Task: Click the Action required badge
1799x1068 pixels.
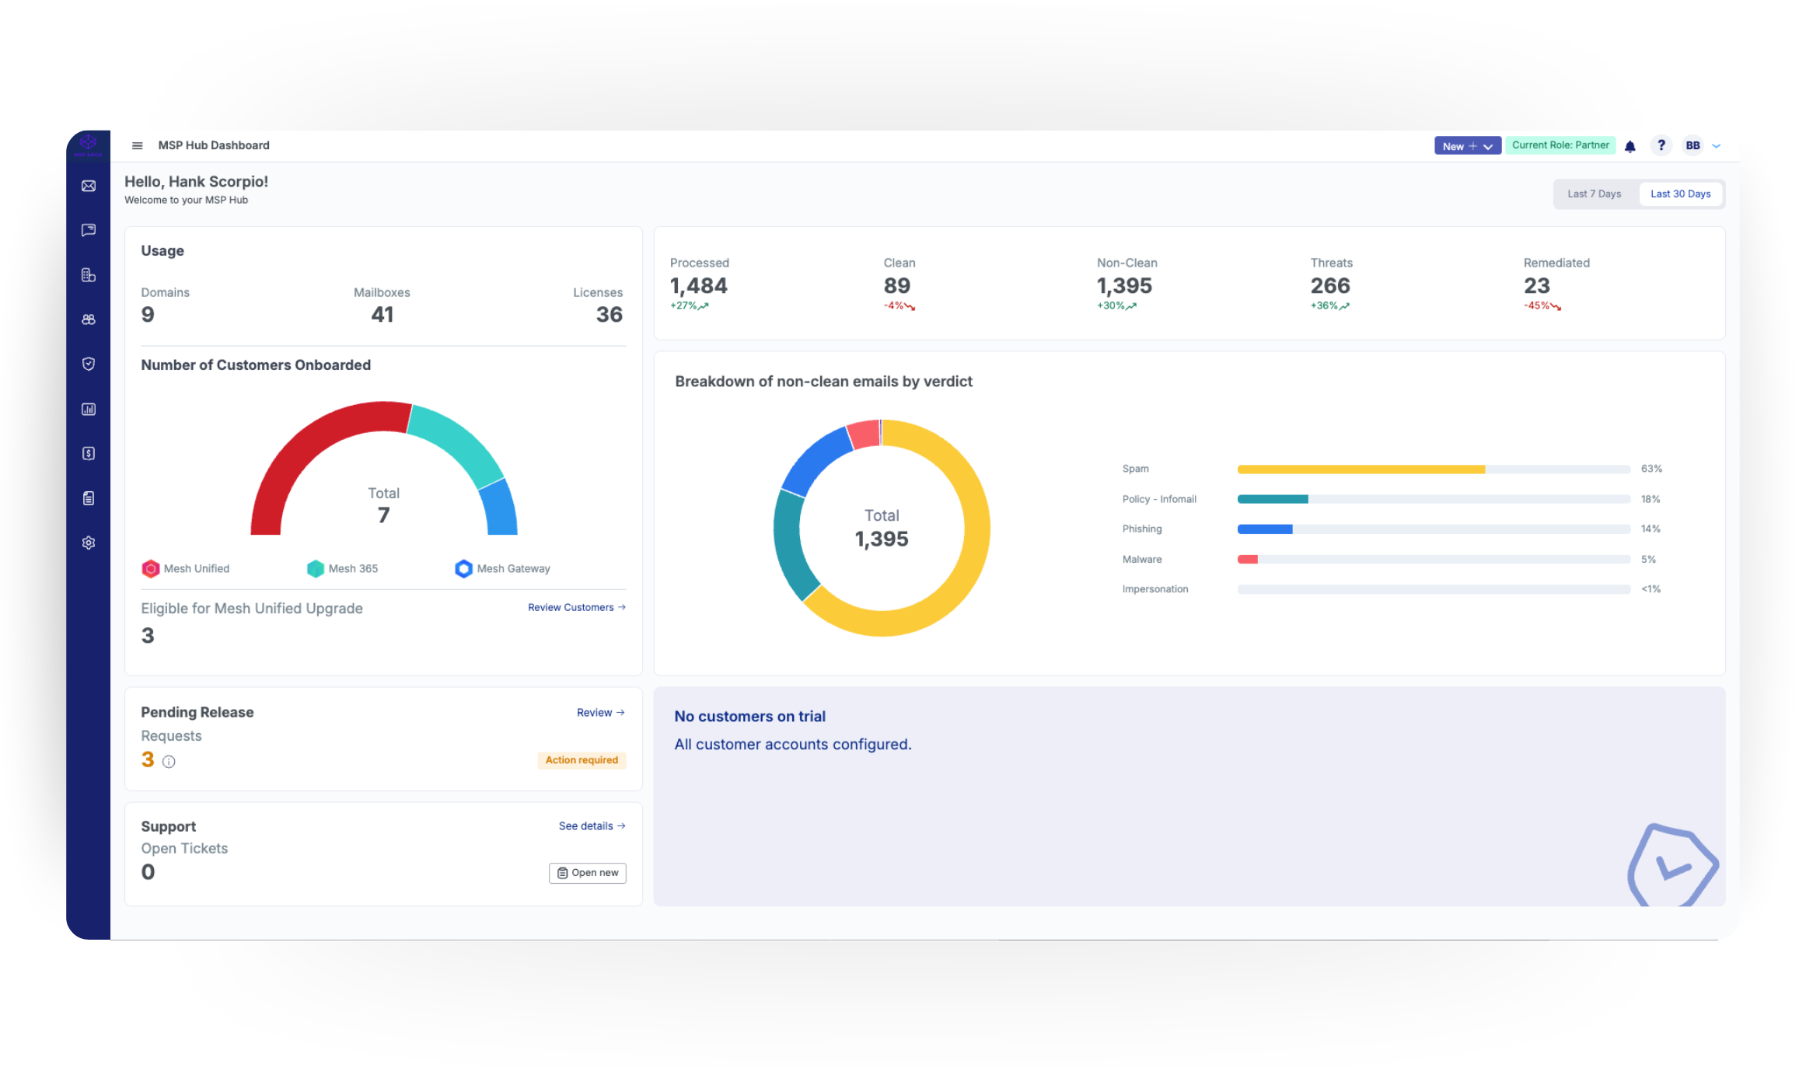Action: [582, 760]
